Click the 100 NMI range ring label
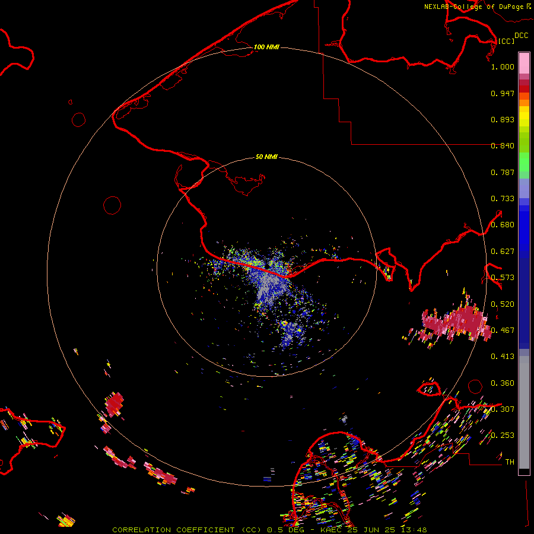 coord(266,47)
